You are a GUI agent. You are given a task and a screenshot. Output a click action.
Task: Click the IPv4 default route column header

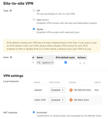(x=65, y=58)
